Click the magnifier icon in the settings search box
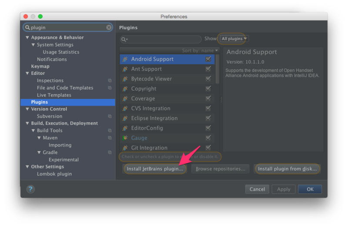The image size is (348, 227). [x=27, y=27]
